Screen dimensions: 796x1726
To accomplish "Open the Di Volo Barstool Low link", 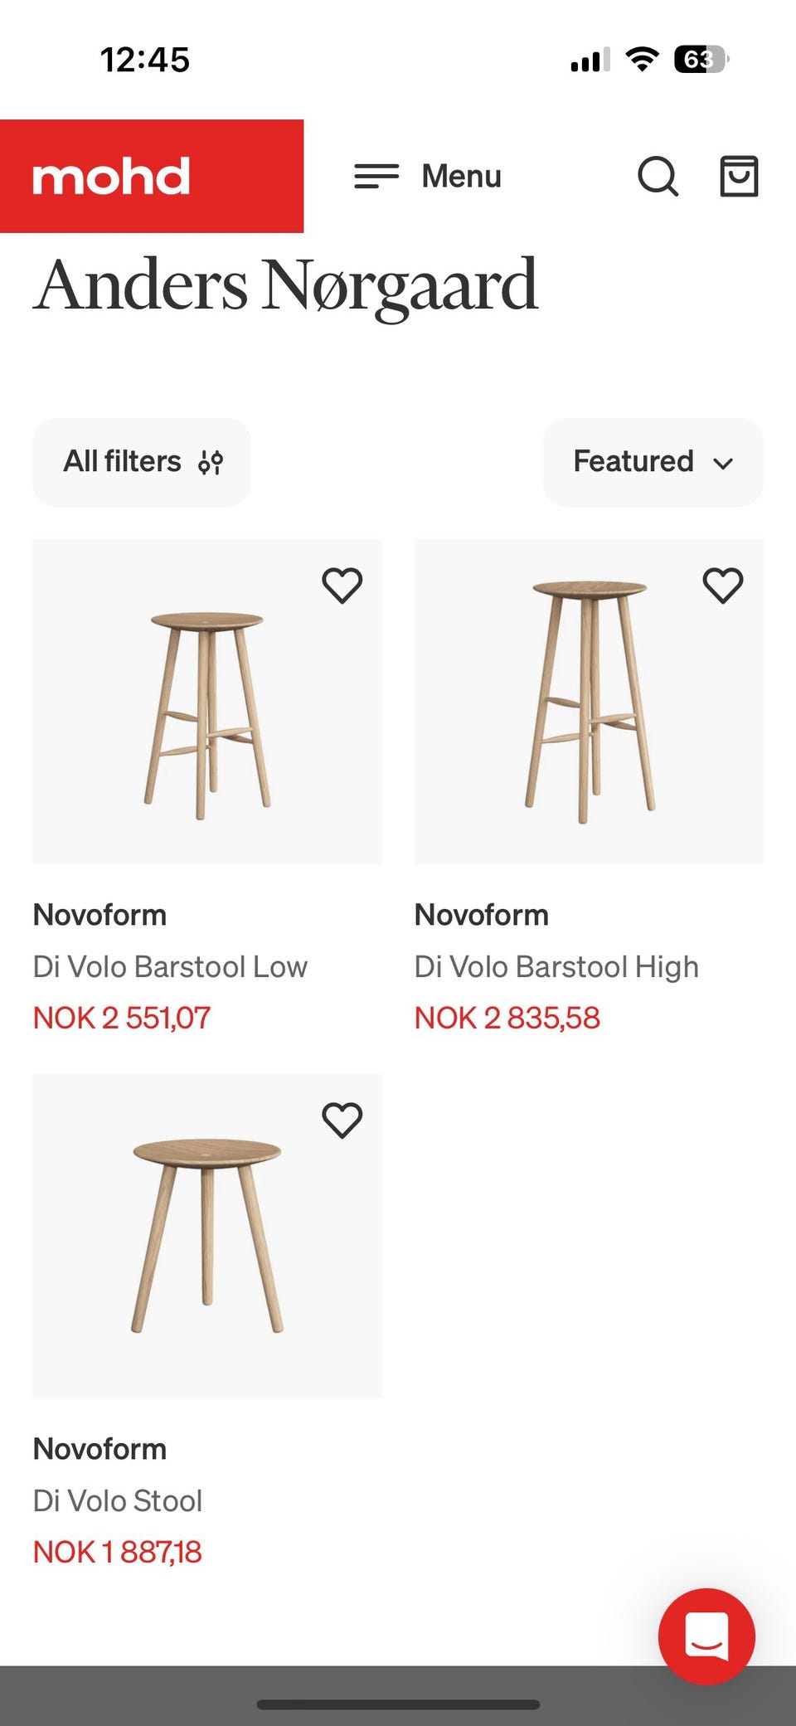I will coord(170,966).
